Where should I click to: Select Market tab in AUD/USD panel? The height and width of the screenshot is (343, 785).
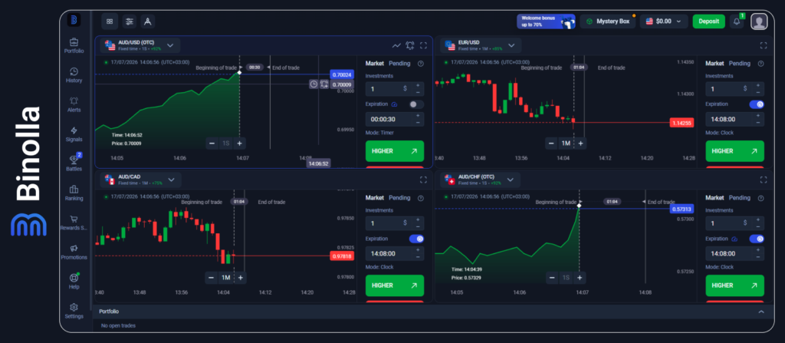click(374, 63)
